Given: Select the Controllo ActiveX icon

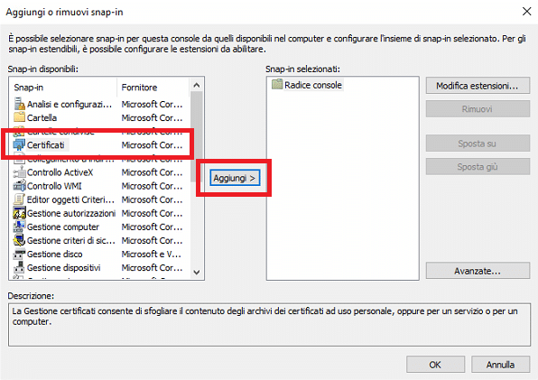Looking at the screenshot, I should [x=19, y=172].
